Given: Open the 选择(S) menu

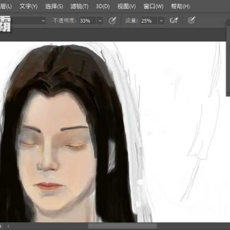Looking at the screenshot, I should point(54,7).
